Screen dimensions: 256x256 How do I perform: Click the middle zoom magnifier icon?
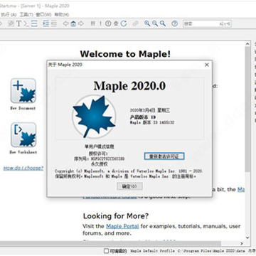[x=155, y=23]
